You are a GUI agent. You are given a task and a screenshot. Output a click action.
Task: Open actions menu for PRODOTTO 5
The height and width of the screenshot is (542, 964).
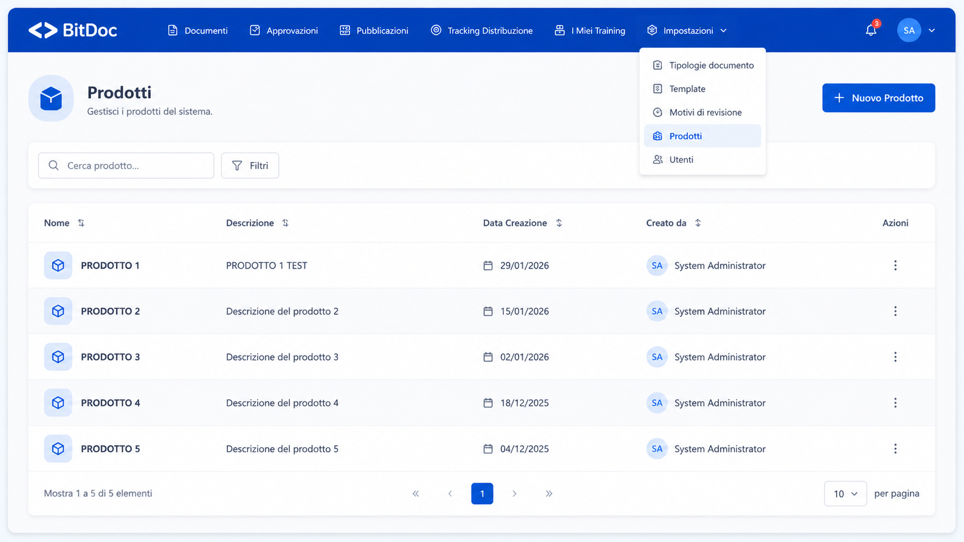click(895, 449)
